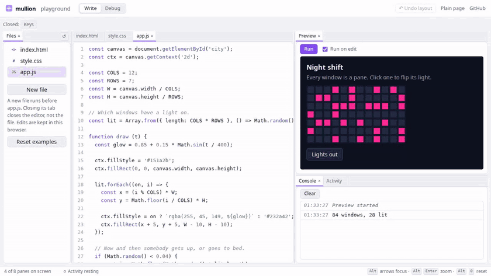This screenshot has width=491, height=276.
Task: Click the refresh icon in Files panel
Action: (x=64, y=36)
